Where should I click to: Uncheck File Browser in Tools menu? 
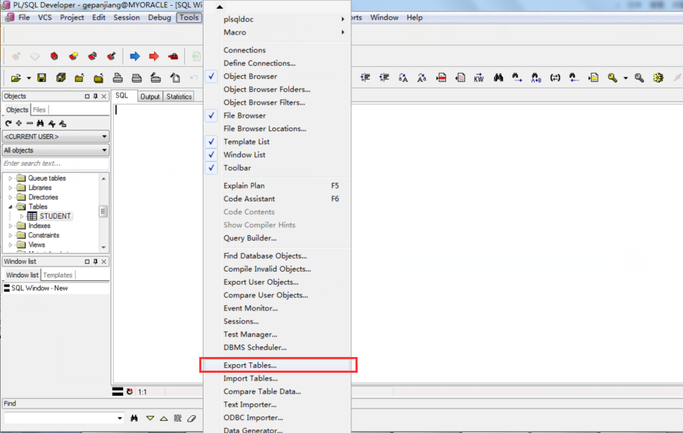[x=244, y=115]
